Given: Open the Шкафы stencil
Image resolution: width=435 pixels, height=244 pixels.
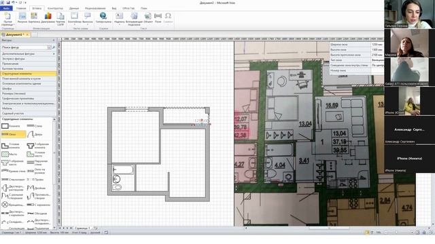Looking at the screenshot, I should [x=29, y=89].
